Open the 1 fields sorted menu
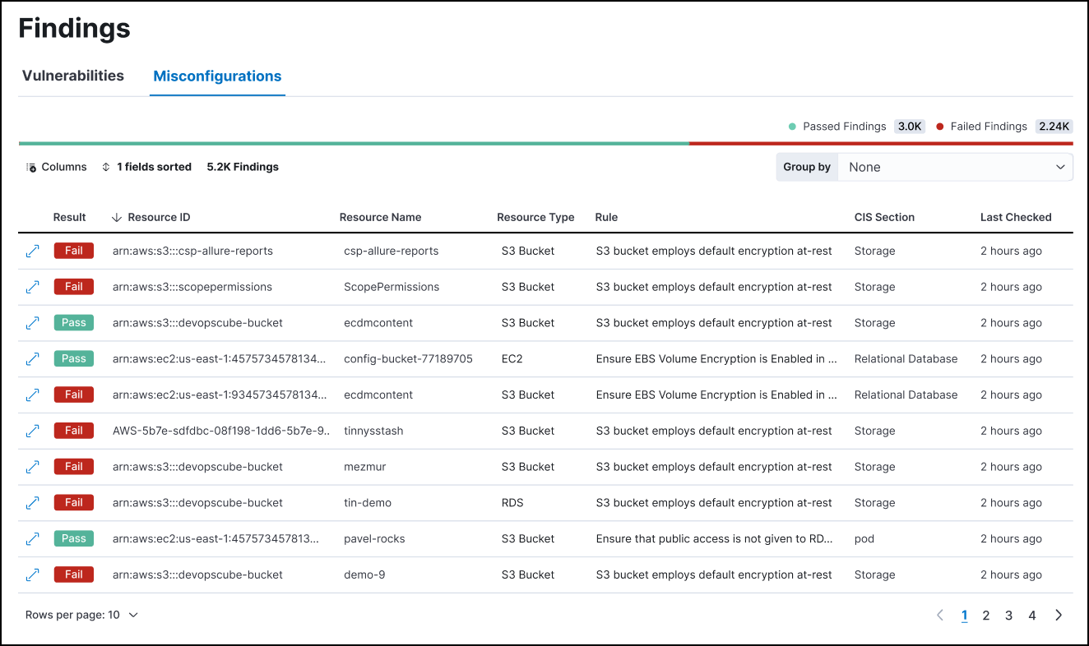The width and height of the screenshot is (1089, 646). tap(146, 167)
